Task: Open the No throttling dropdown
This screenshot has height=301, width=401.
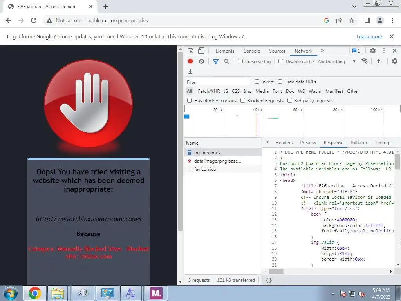Action: (337, 62)
